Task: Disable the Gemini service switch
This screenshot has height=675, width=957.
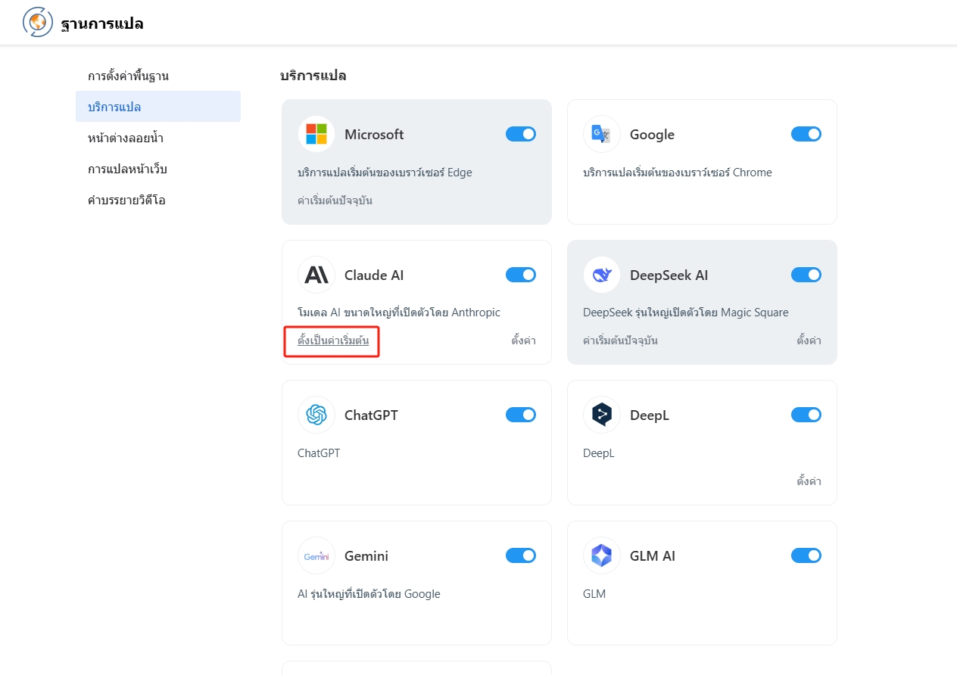Action: [521, 555]
